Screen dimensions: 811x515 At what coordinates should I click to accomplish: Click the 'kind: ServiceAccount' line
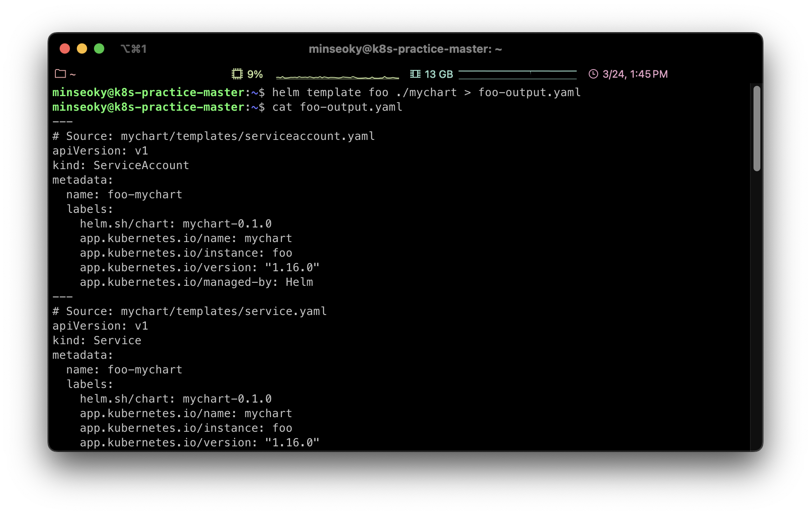[121, 165]
